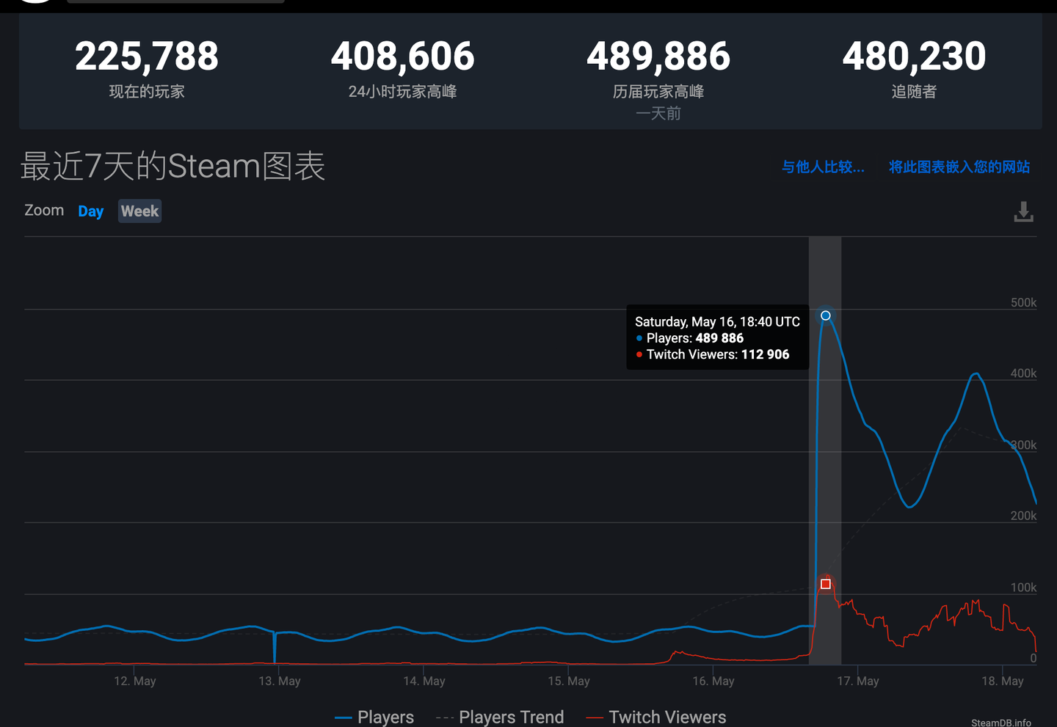Click the 100k y-axis label
The height and width of the screenshot is (727, 1057).
click(1023, 588)
